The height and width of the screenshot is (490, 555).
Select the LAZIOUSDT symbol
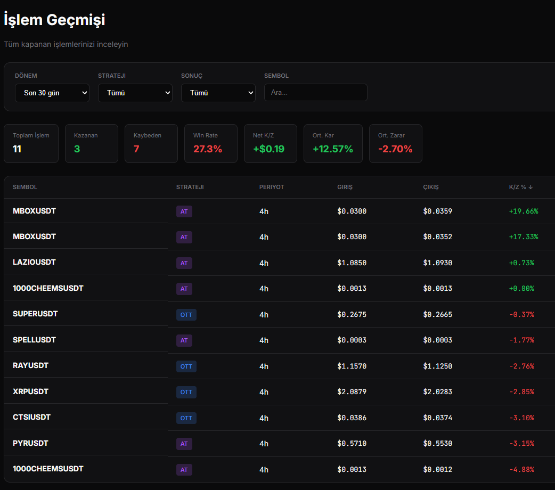click(x=34, y=262)
